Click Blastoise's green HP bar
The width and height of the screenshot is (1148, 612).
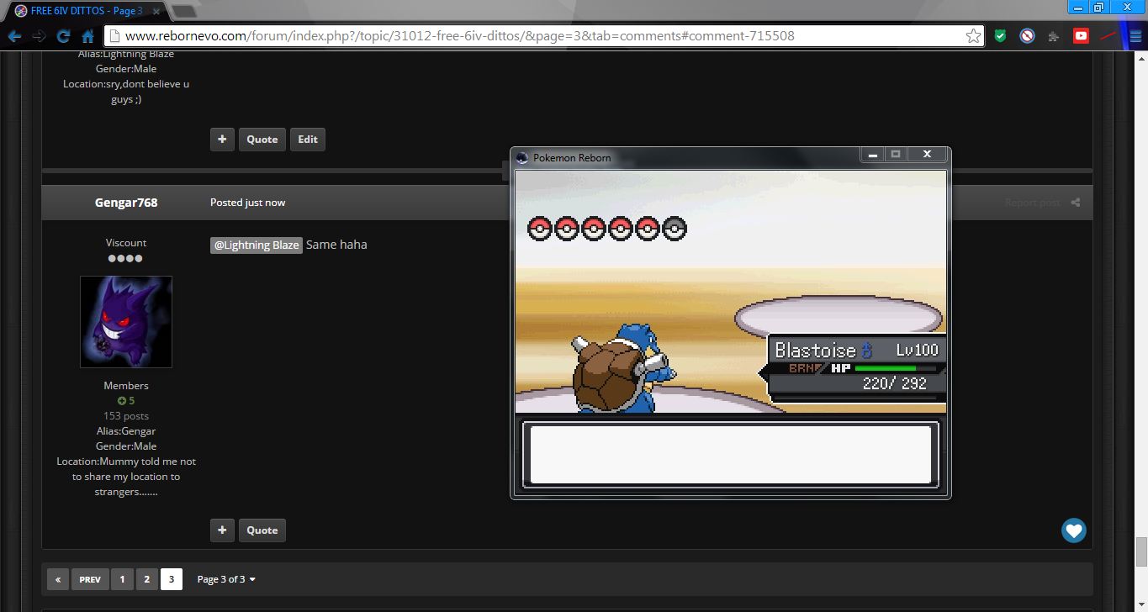point(886,368)
